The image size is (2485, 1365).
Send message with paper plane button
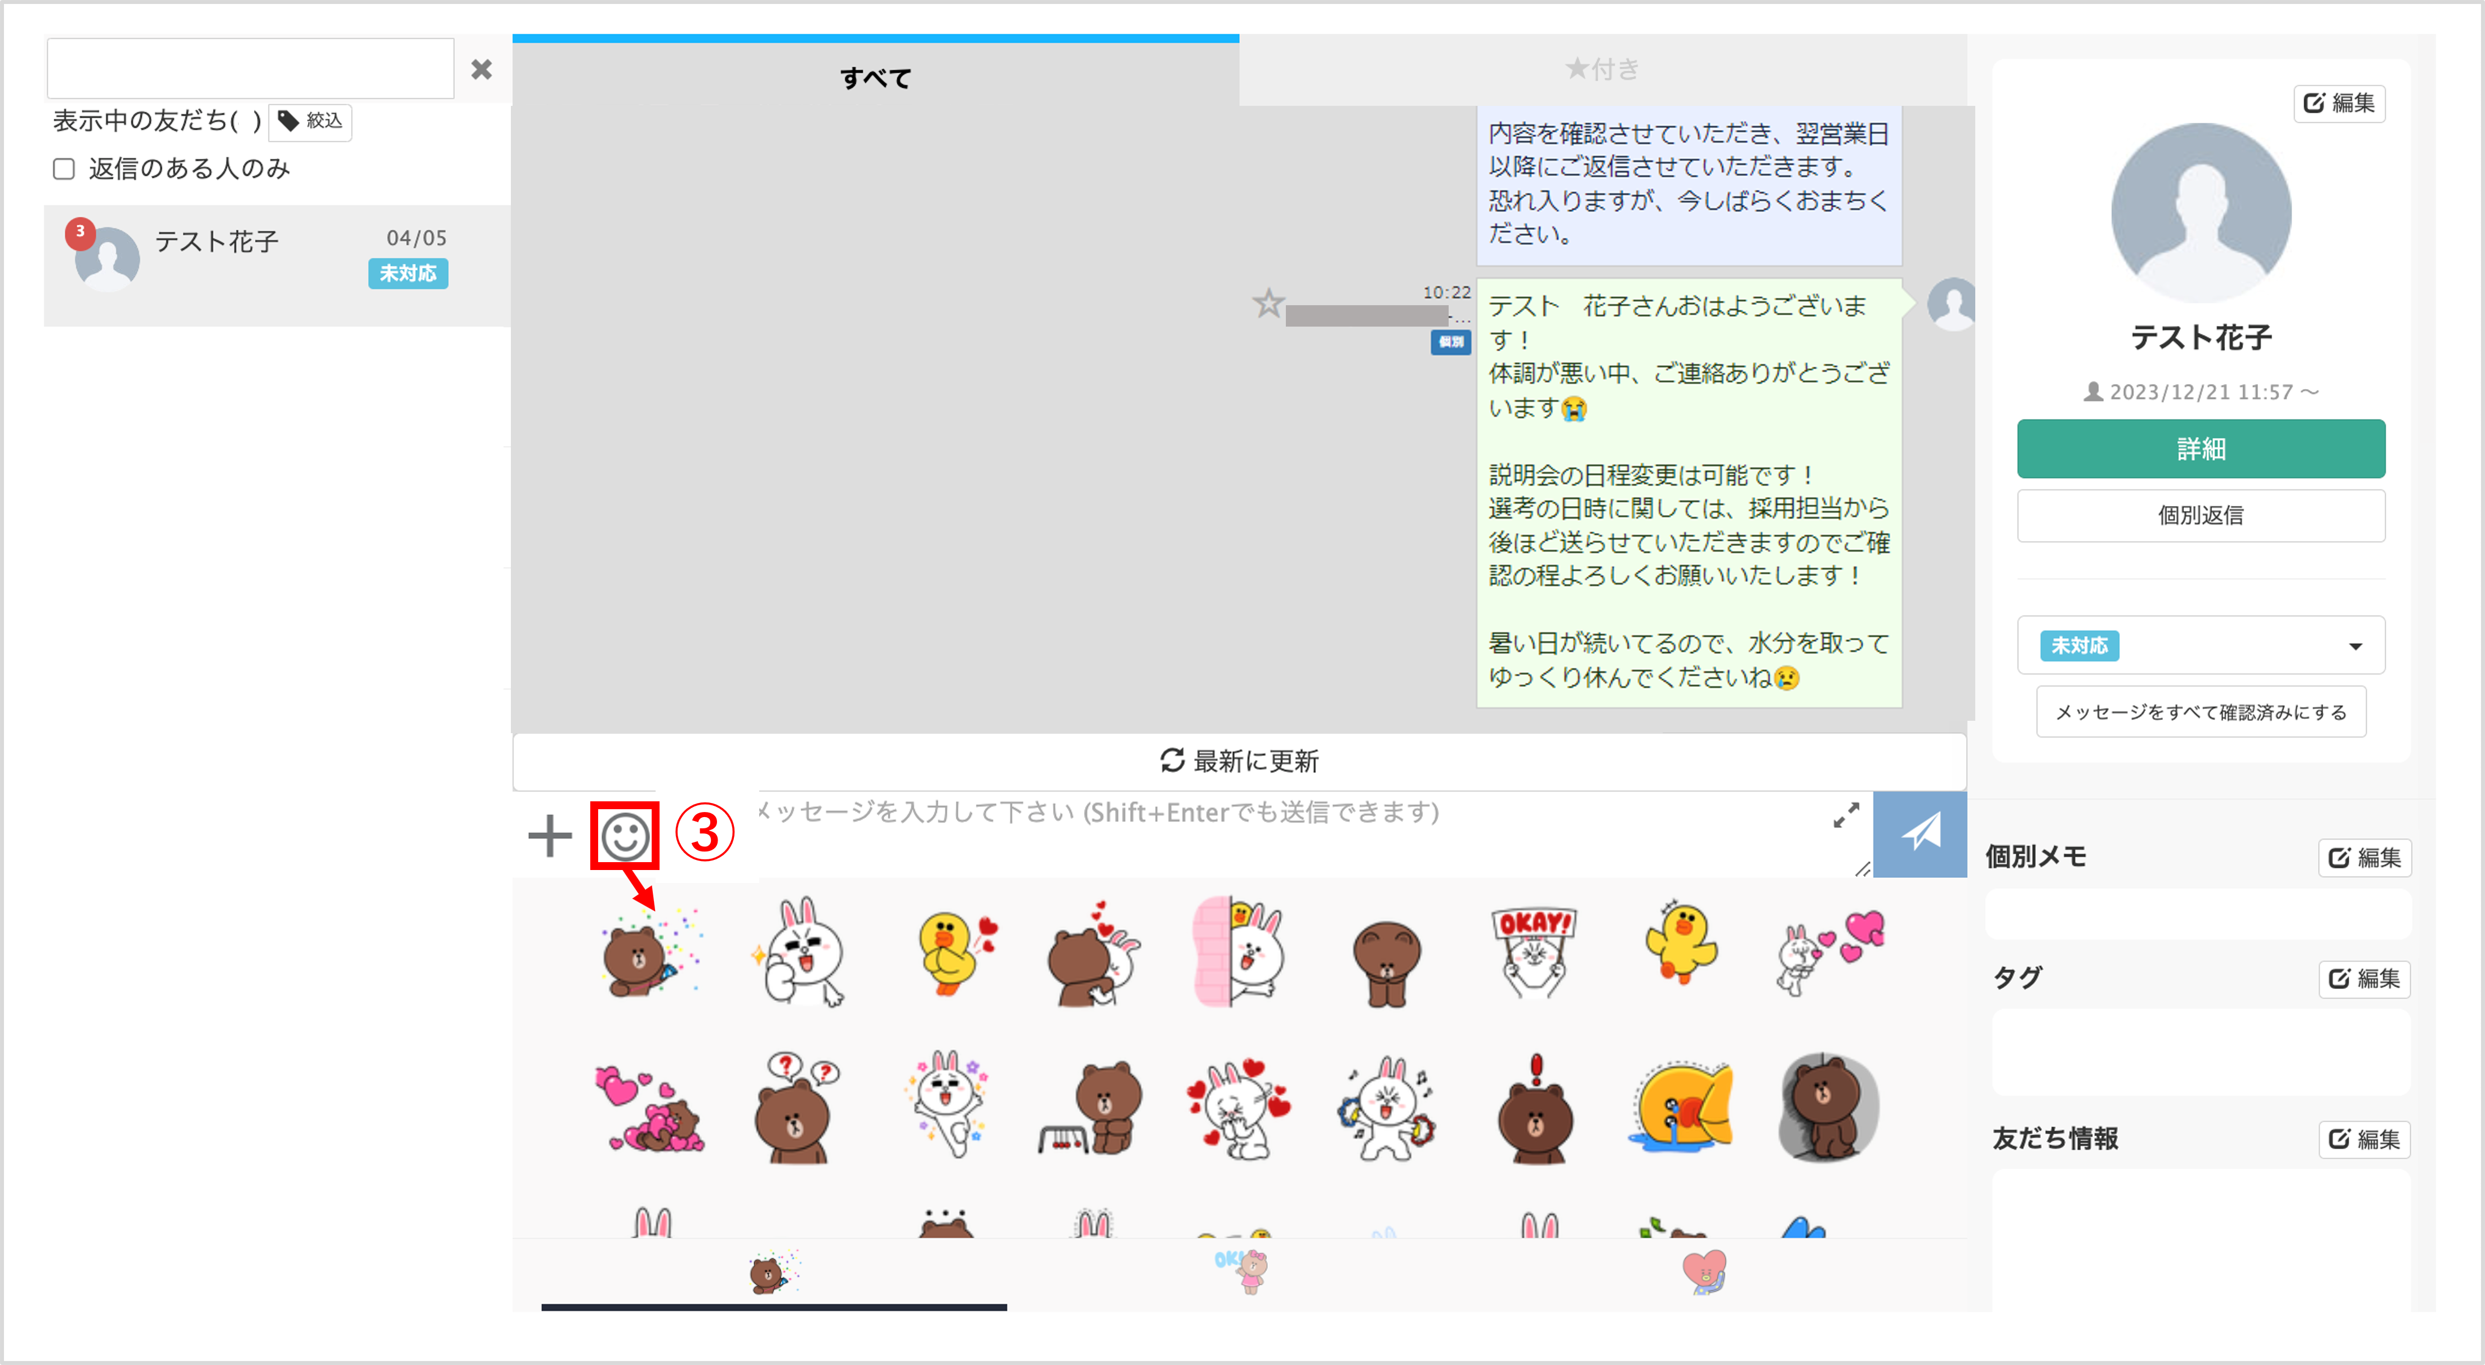[1920, 833]
